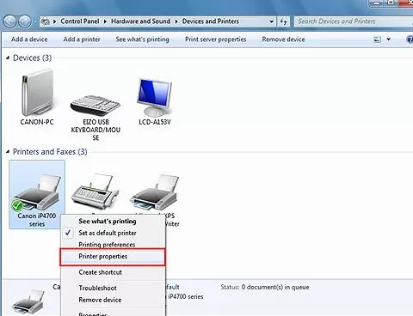Click the Back navigation arrow button
413x316 pixels.
pos(9,21)
